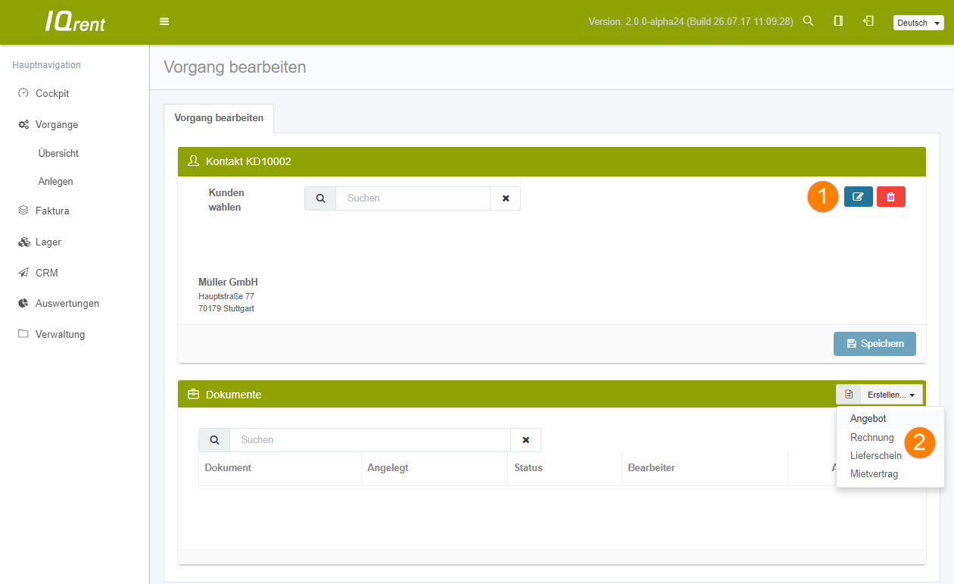Click the CRM paper plane icon
Screen dimensions: 954x584
pyautogui.click(x=23, y=273)
